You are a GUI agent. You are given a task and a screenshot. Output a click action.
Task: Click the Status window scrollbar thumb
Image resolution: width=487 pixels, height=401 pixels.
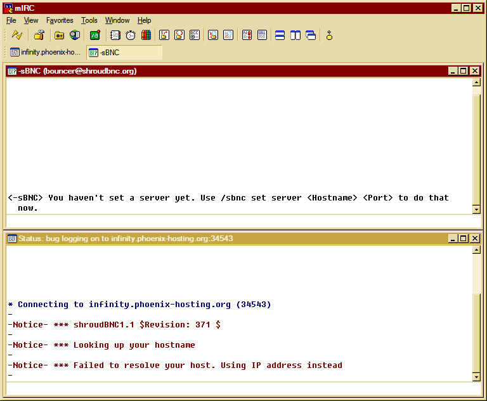(x=476, y=333)
